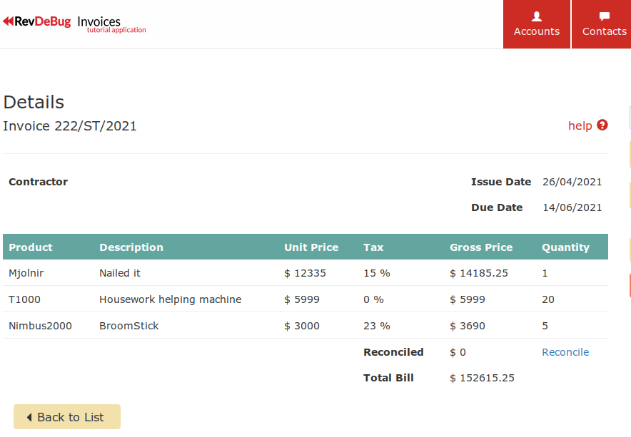Click the Description column header
This screenshot has height=437, width=631.
click(131, 247)
